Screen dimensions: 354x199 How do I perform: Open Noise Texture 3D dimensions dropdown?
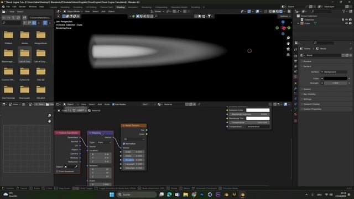pyautogui.click(x=134, y=139)
